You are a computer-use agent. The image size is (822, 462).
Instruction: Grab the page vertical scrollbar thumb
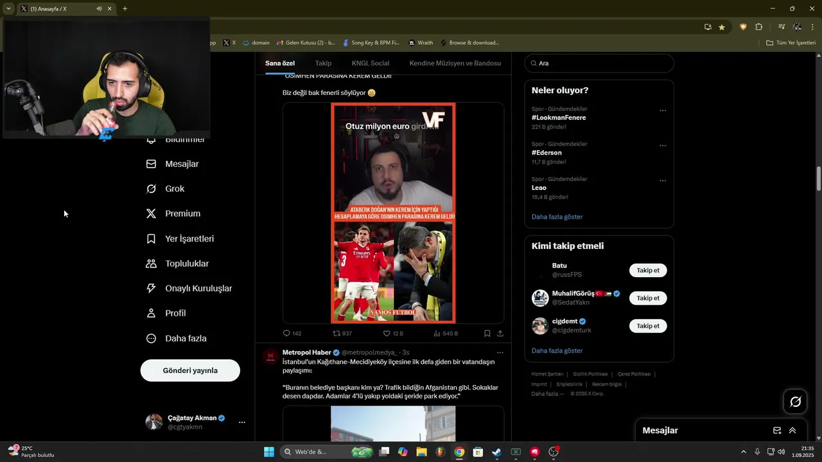[x=819, y=178]
